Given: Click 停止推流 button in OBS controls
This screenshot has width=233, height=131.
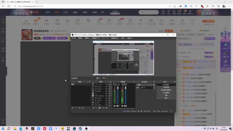Looking at the screenshot, I should pos(166,85).
